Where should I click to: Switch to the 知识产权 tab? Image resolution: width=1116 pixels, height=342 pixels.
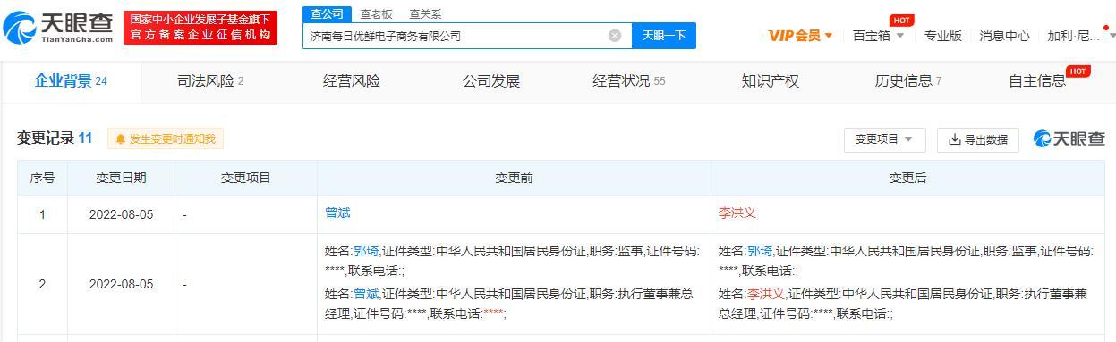click(771, 81)
